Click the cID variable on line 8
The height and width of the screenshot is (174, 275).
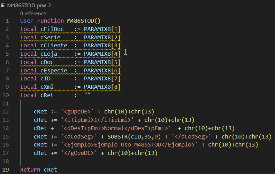45,79
